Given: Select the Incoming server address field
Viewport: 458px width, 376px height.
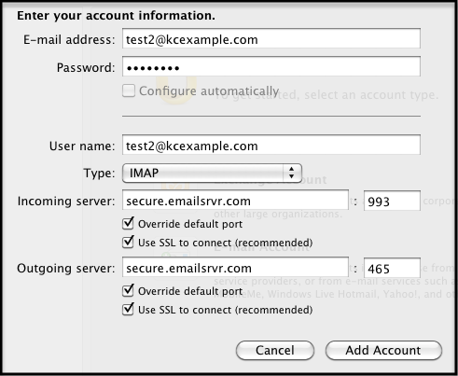Looking at the screenshot, I should pyautogui.click(x=235, y=200).
